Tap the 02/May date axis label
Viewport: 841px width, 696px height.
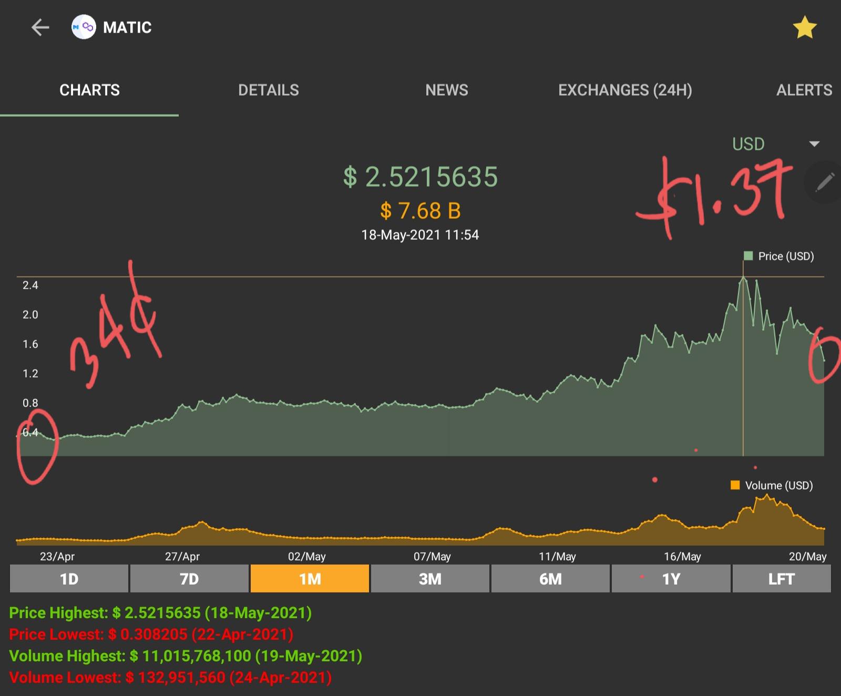[x=307, y=556]
